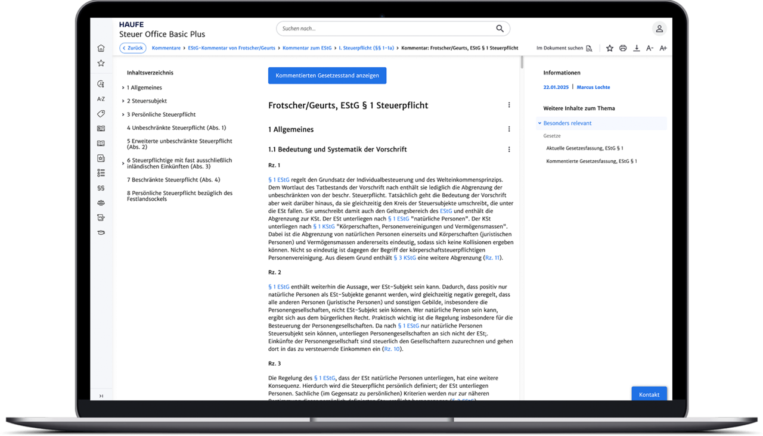The image size is (763, 436).
Task: Download the document via the download icon
Action: [637, 48]
